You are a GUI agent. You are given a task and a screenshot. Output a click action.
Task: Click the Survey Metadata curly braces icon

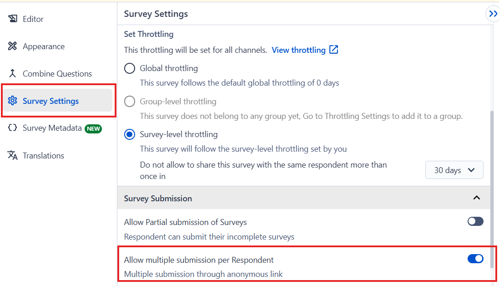(13, 128)
